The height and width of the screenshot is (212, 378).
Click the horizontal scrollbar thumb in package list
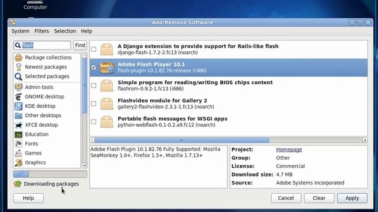182,140
